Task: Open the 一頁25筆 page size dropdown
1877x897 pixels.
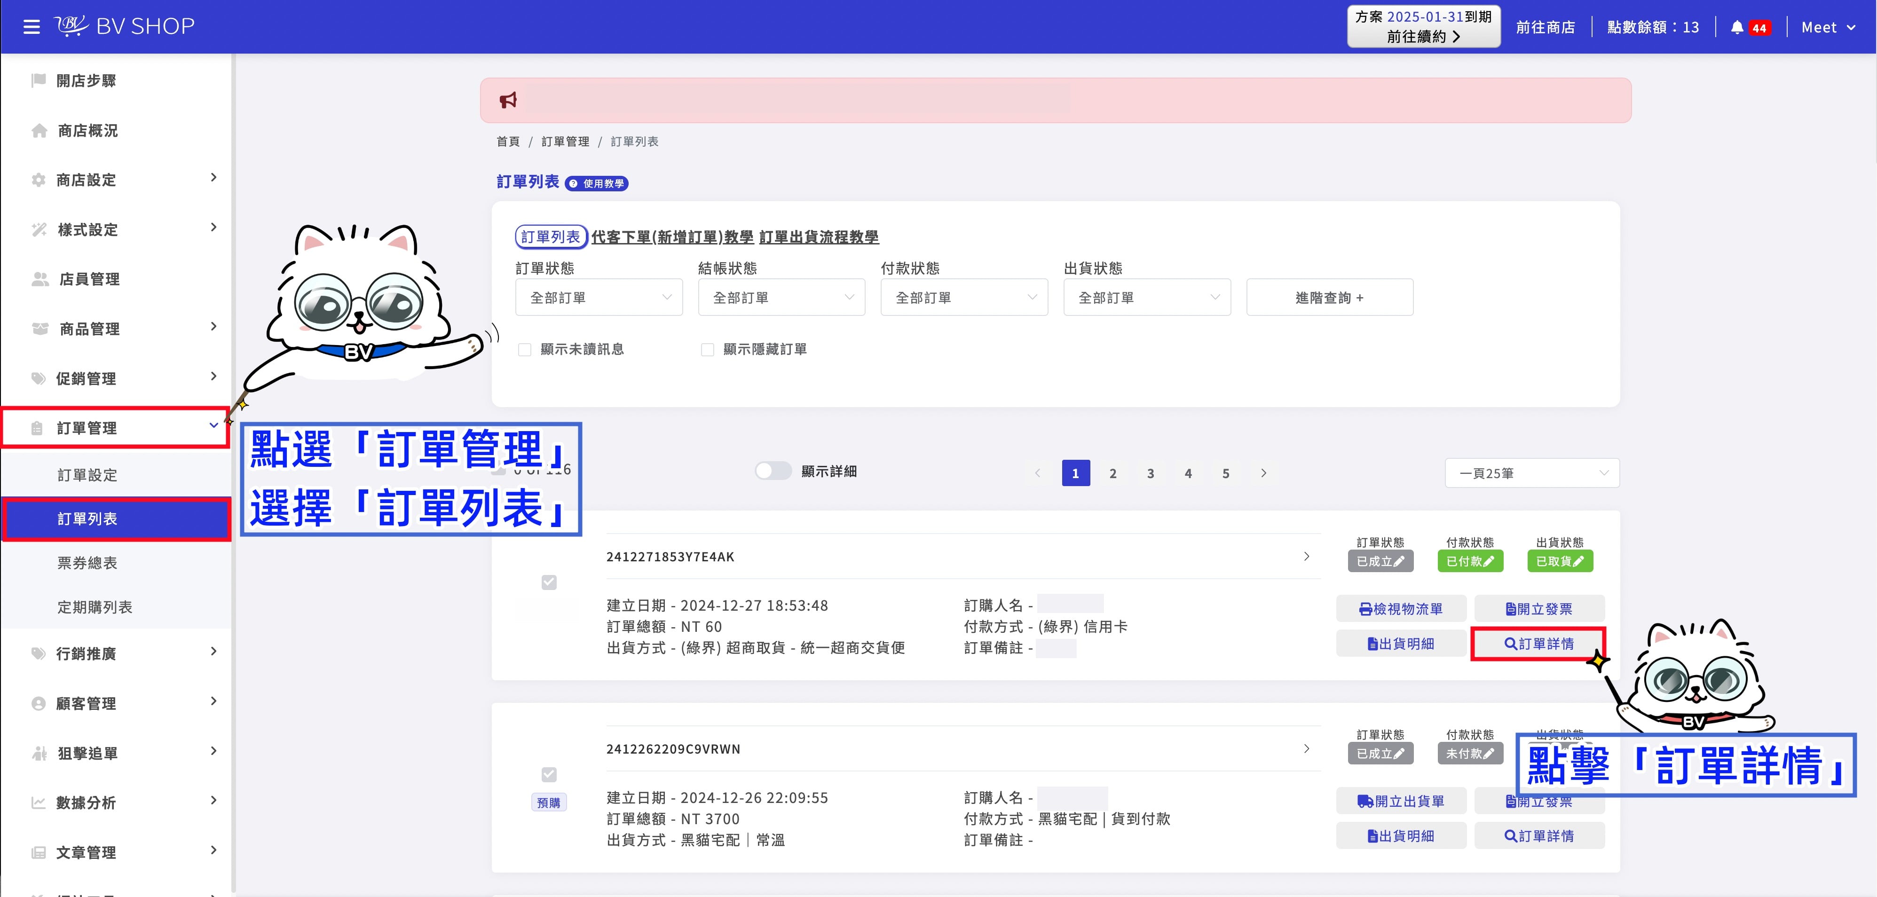Action: 1531,473
